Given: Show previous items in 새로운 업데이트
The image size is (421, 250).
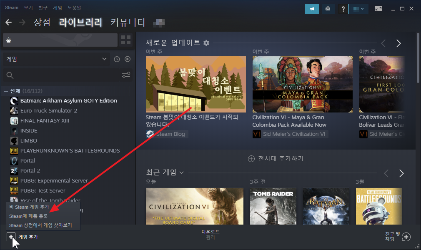Looking at the screenshot, I should pyautogui.click(x=383, y=43).
